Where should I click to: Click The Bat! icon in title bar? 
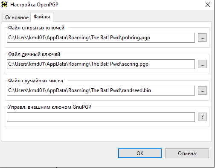(5, 5)
